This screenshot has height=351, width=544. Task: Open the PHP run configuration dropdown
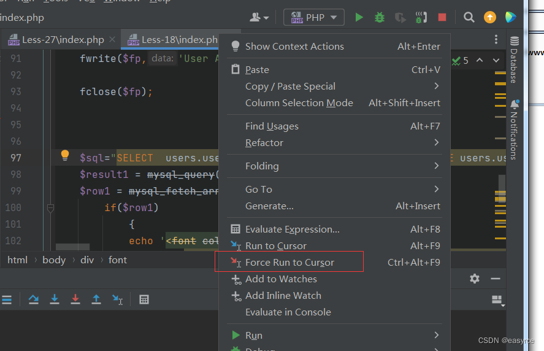click(314, 17)
